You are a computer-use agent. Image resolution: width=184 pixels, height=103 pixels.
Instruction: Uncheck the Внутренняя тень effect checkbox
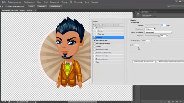click(95, 40)
